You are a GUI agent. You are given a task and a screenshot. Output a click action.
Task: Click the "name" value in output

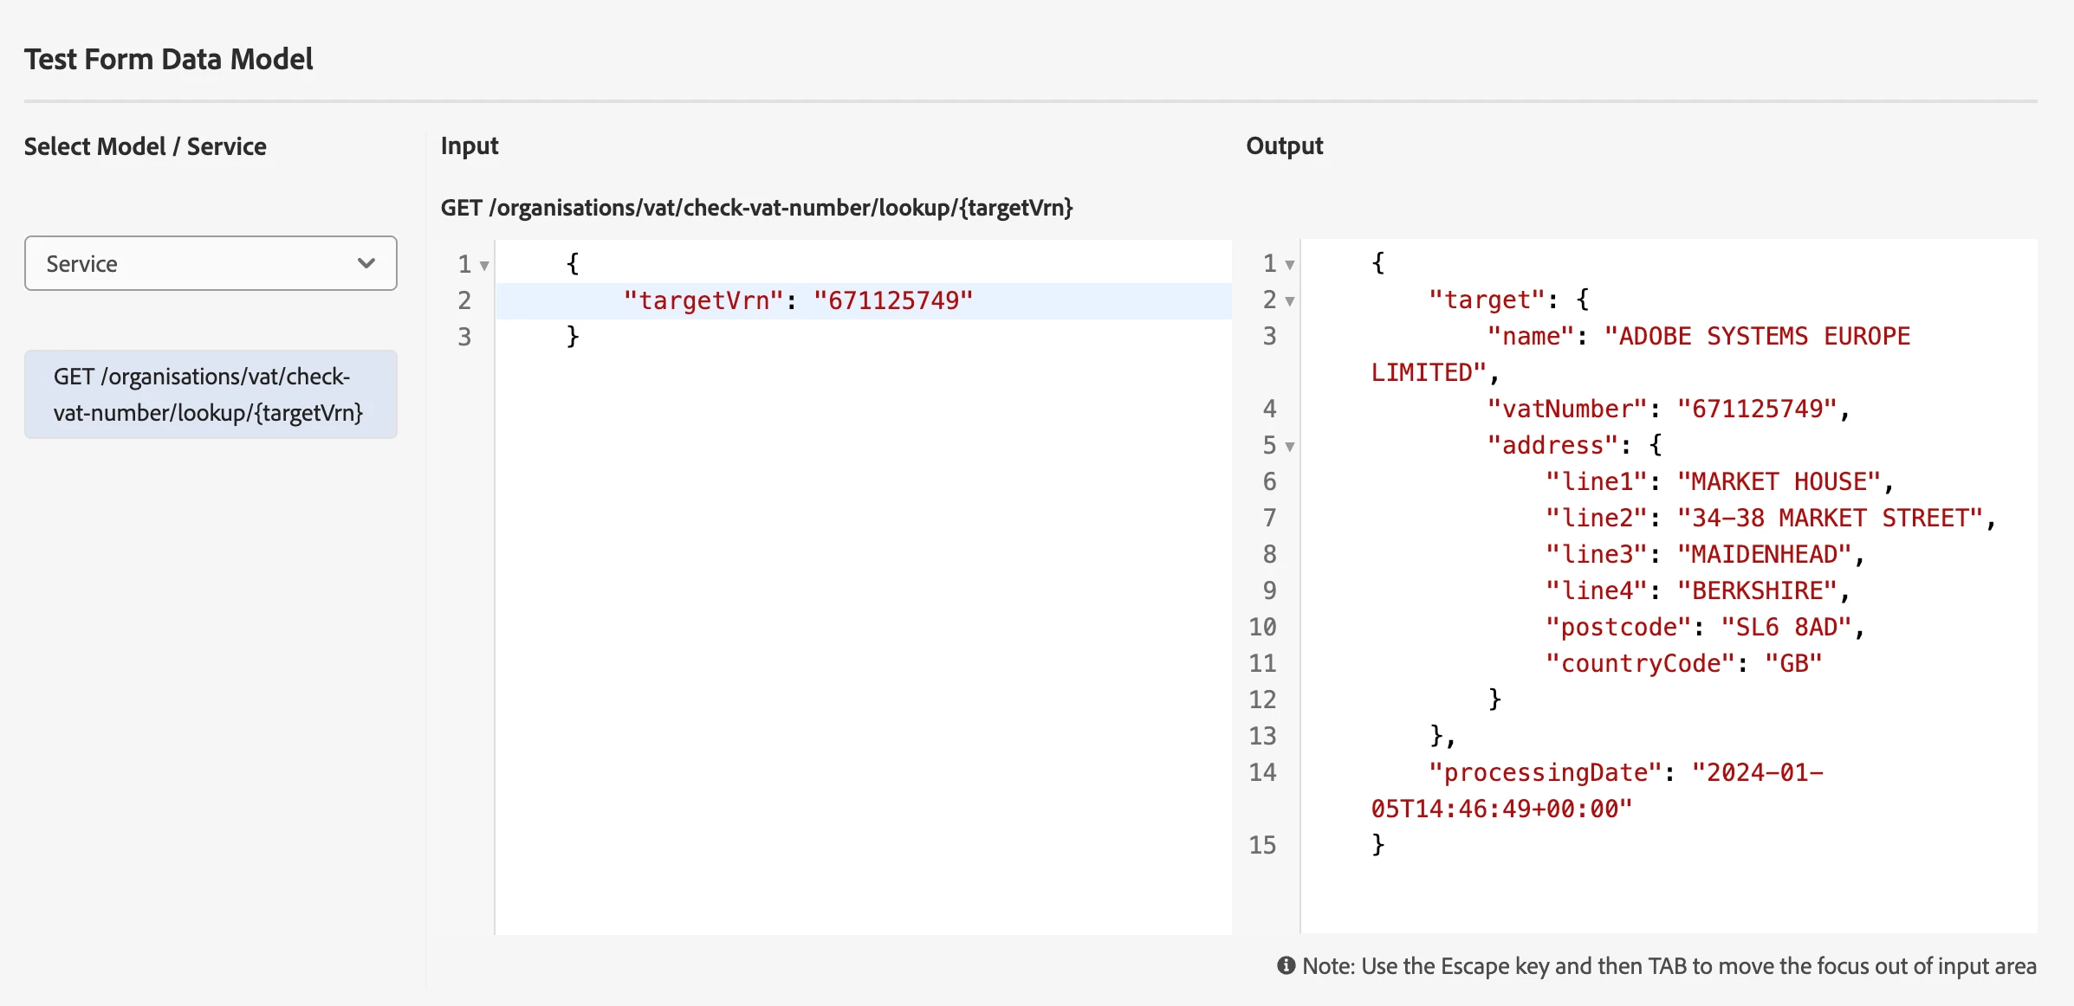tap(1756, 336)
